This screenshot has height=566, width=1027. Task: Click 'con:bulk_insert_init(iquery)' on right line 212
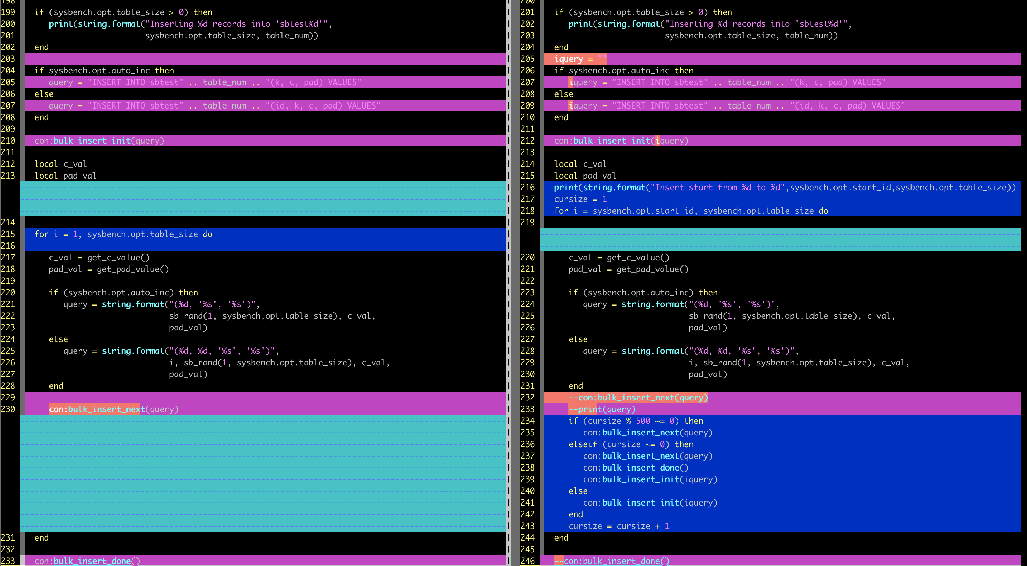coord(621,140)
